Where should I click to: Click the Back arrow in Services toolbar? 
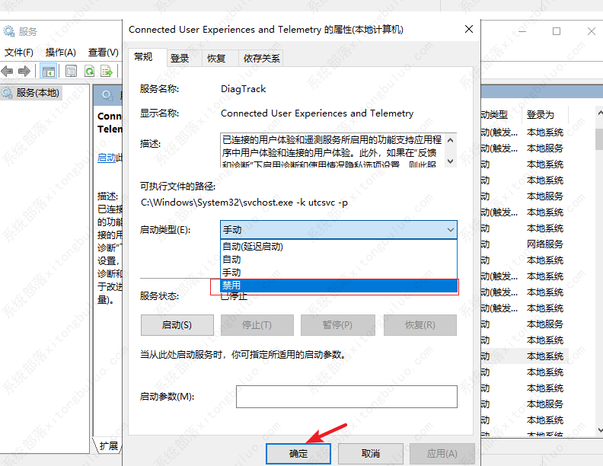pyautogui.click(x=8, y=72)
